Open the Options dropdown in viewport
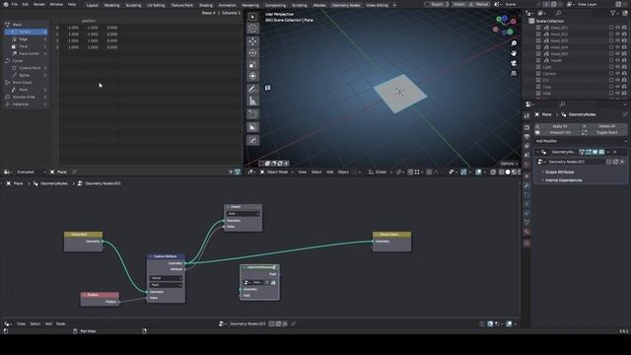The image size is (631, 355). 509,164
